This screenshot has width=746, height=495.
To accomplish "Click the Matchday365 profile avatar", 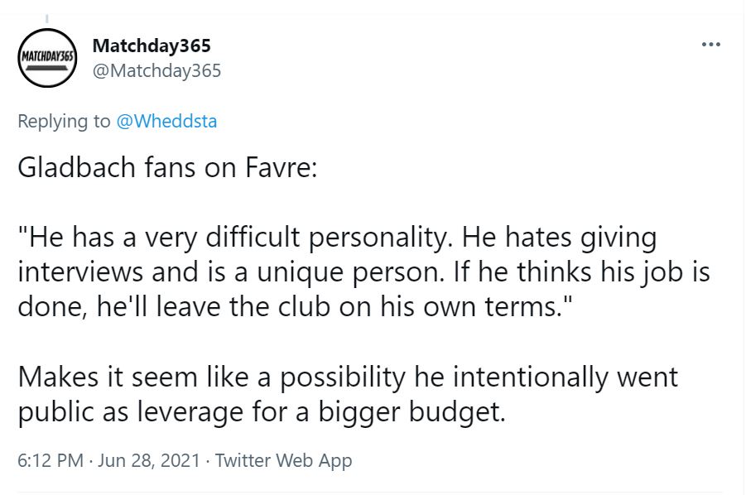I will tap(47, 58).
